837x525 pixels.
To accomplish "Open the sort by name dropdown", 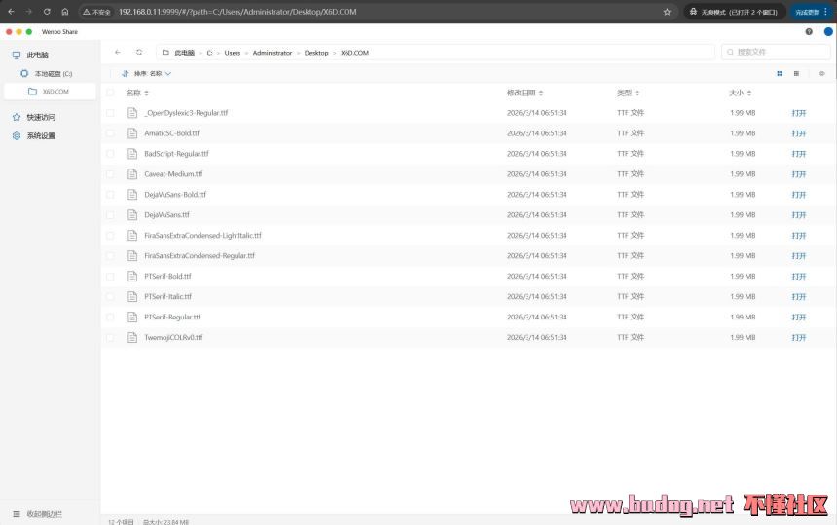I will [147, 73].
